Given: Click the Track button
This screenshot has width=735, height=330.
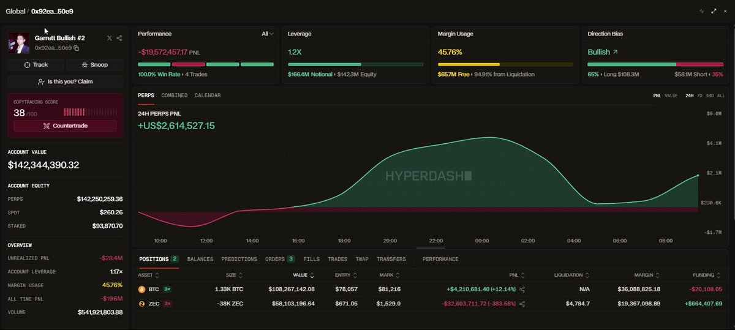Looking at the screenshot, I should pyautogui.click(x=36, y=65).
